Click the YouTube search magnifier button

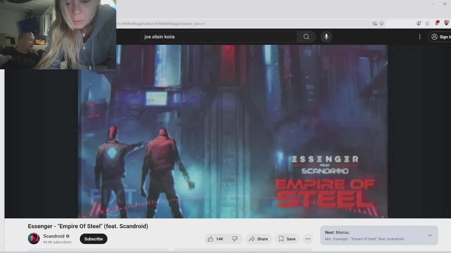[306, 37]
